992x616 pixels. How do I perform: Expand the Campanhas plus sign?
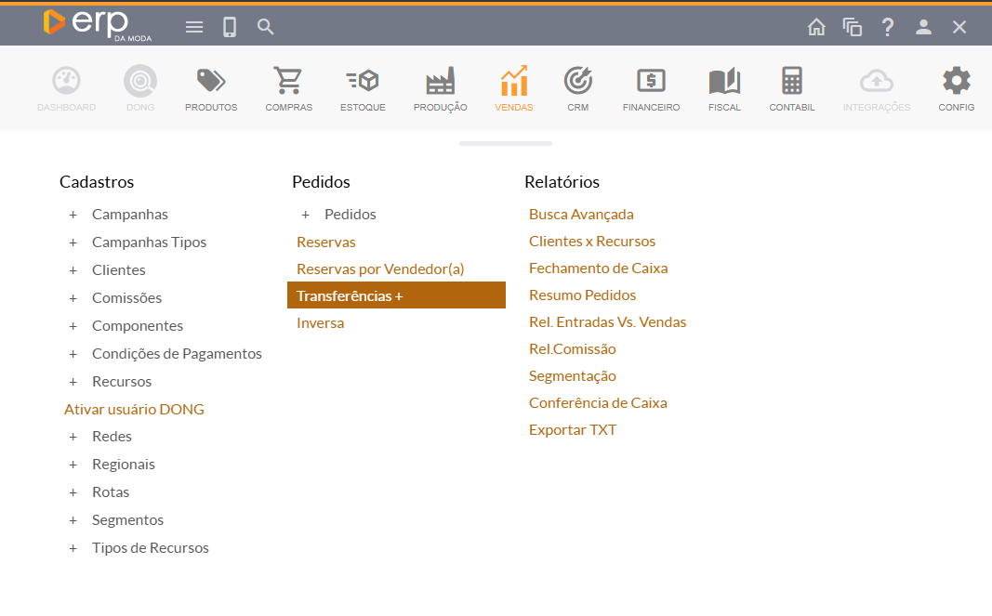pyautogui.click(x=73, y=215)
